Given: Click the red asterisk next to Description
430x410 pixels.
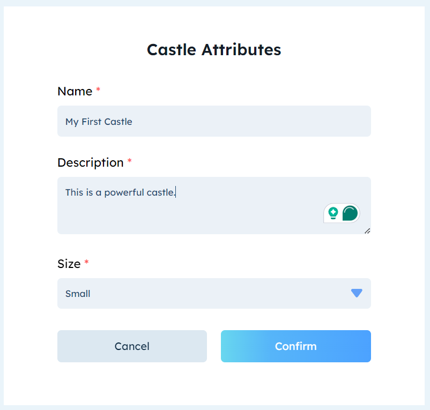Looking at the screenshot, I should [x=131, y=159].
